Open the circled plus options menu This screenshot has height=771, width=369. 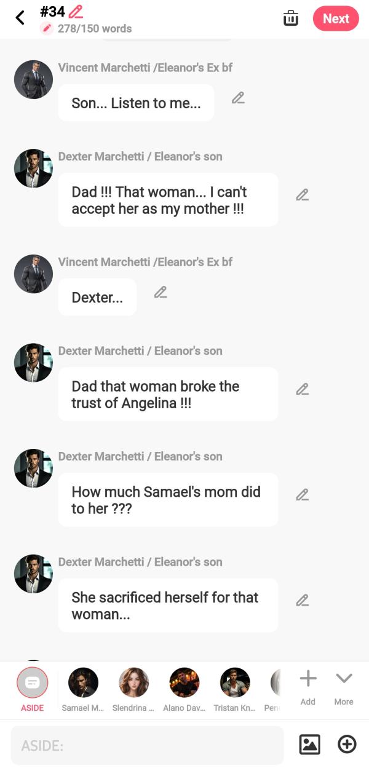[347, 745]
